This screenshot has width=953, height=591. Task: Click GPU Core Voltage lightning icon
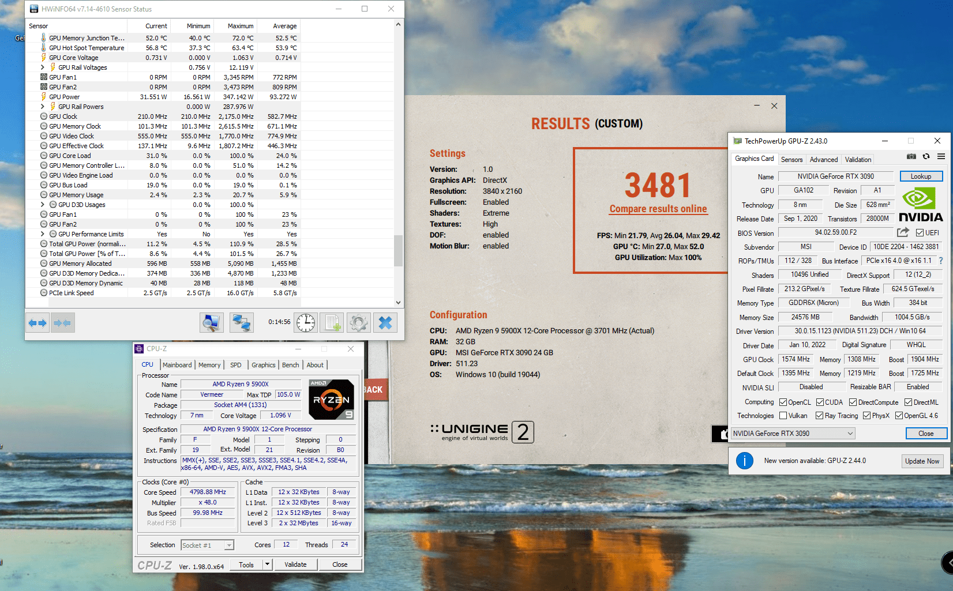[44, 58]
